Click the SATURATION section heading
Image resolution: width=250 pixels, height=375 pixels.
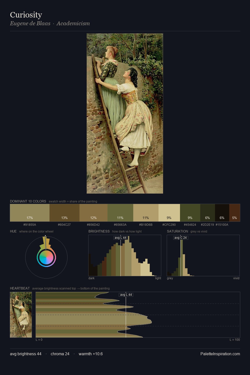pos(177,231)
